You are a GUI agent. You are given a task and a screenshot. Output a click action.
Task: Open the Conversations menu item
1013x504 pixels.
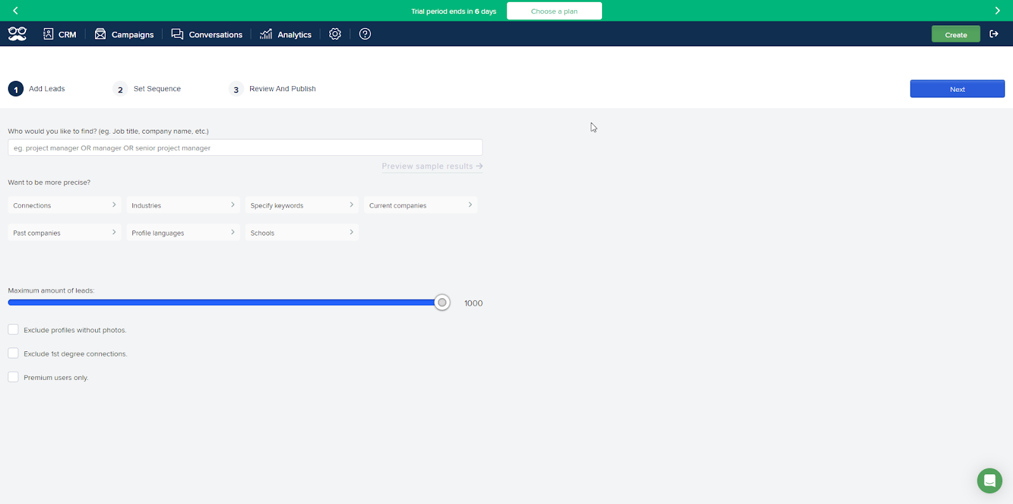coord(206,34)
